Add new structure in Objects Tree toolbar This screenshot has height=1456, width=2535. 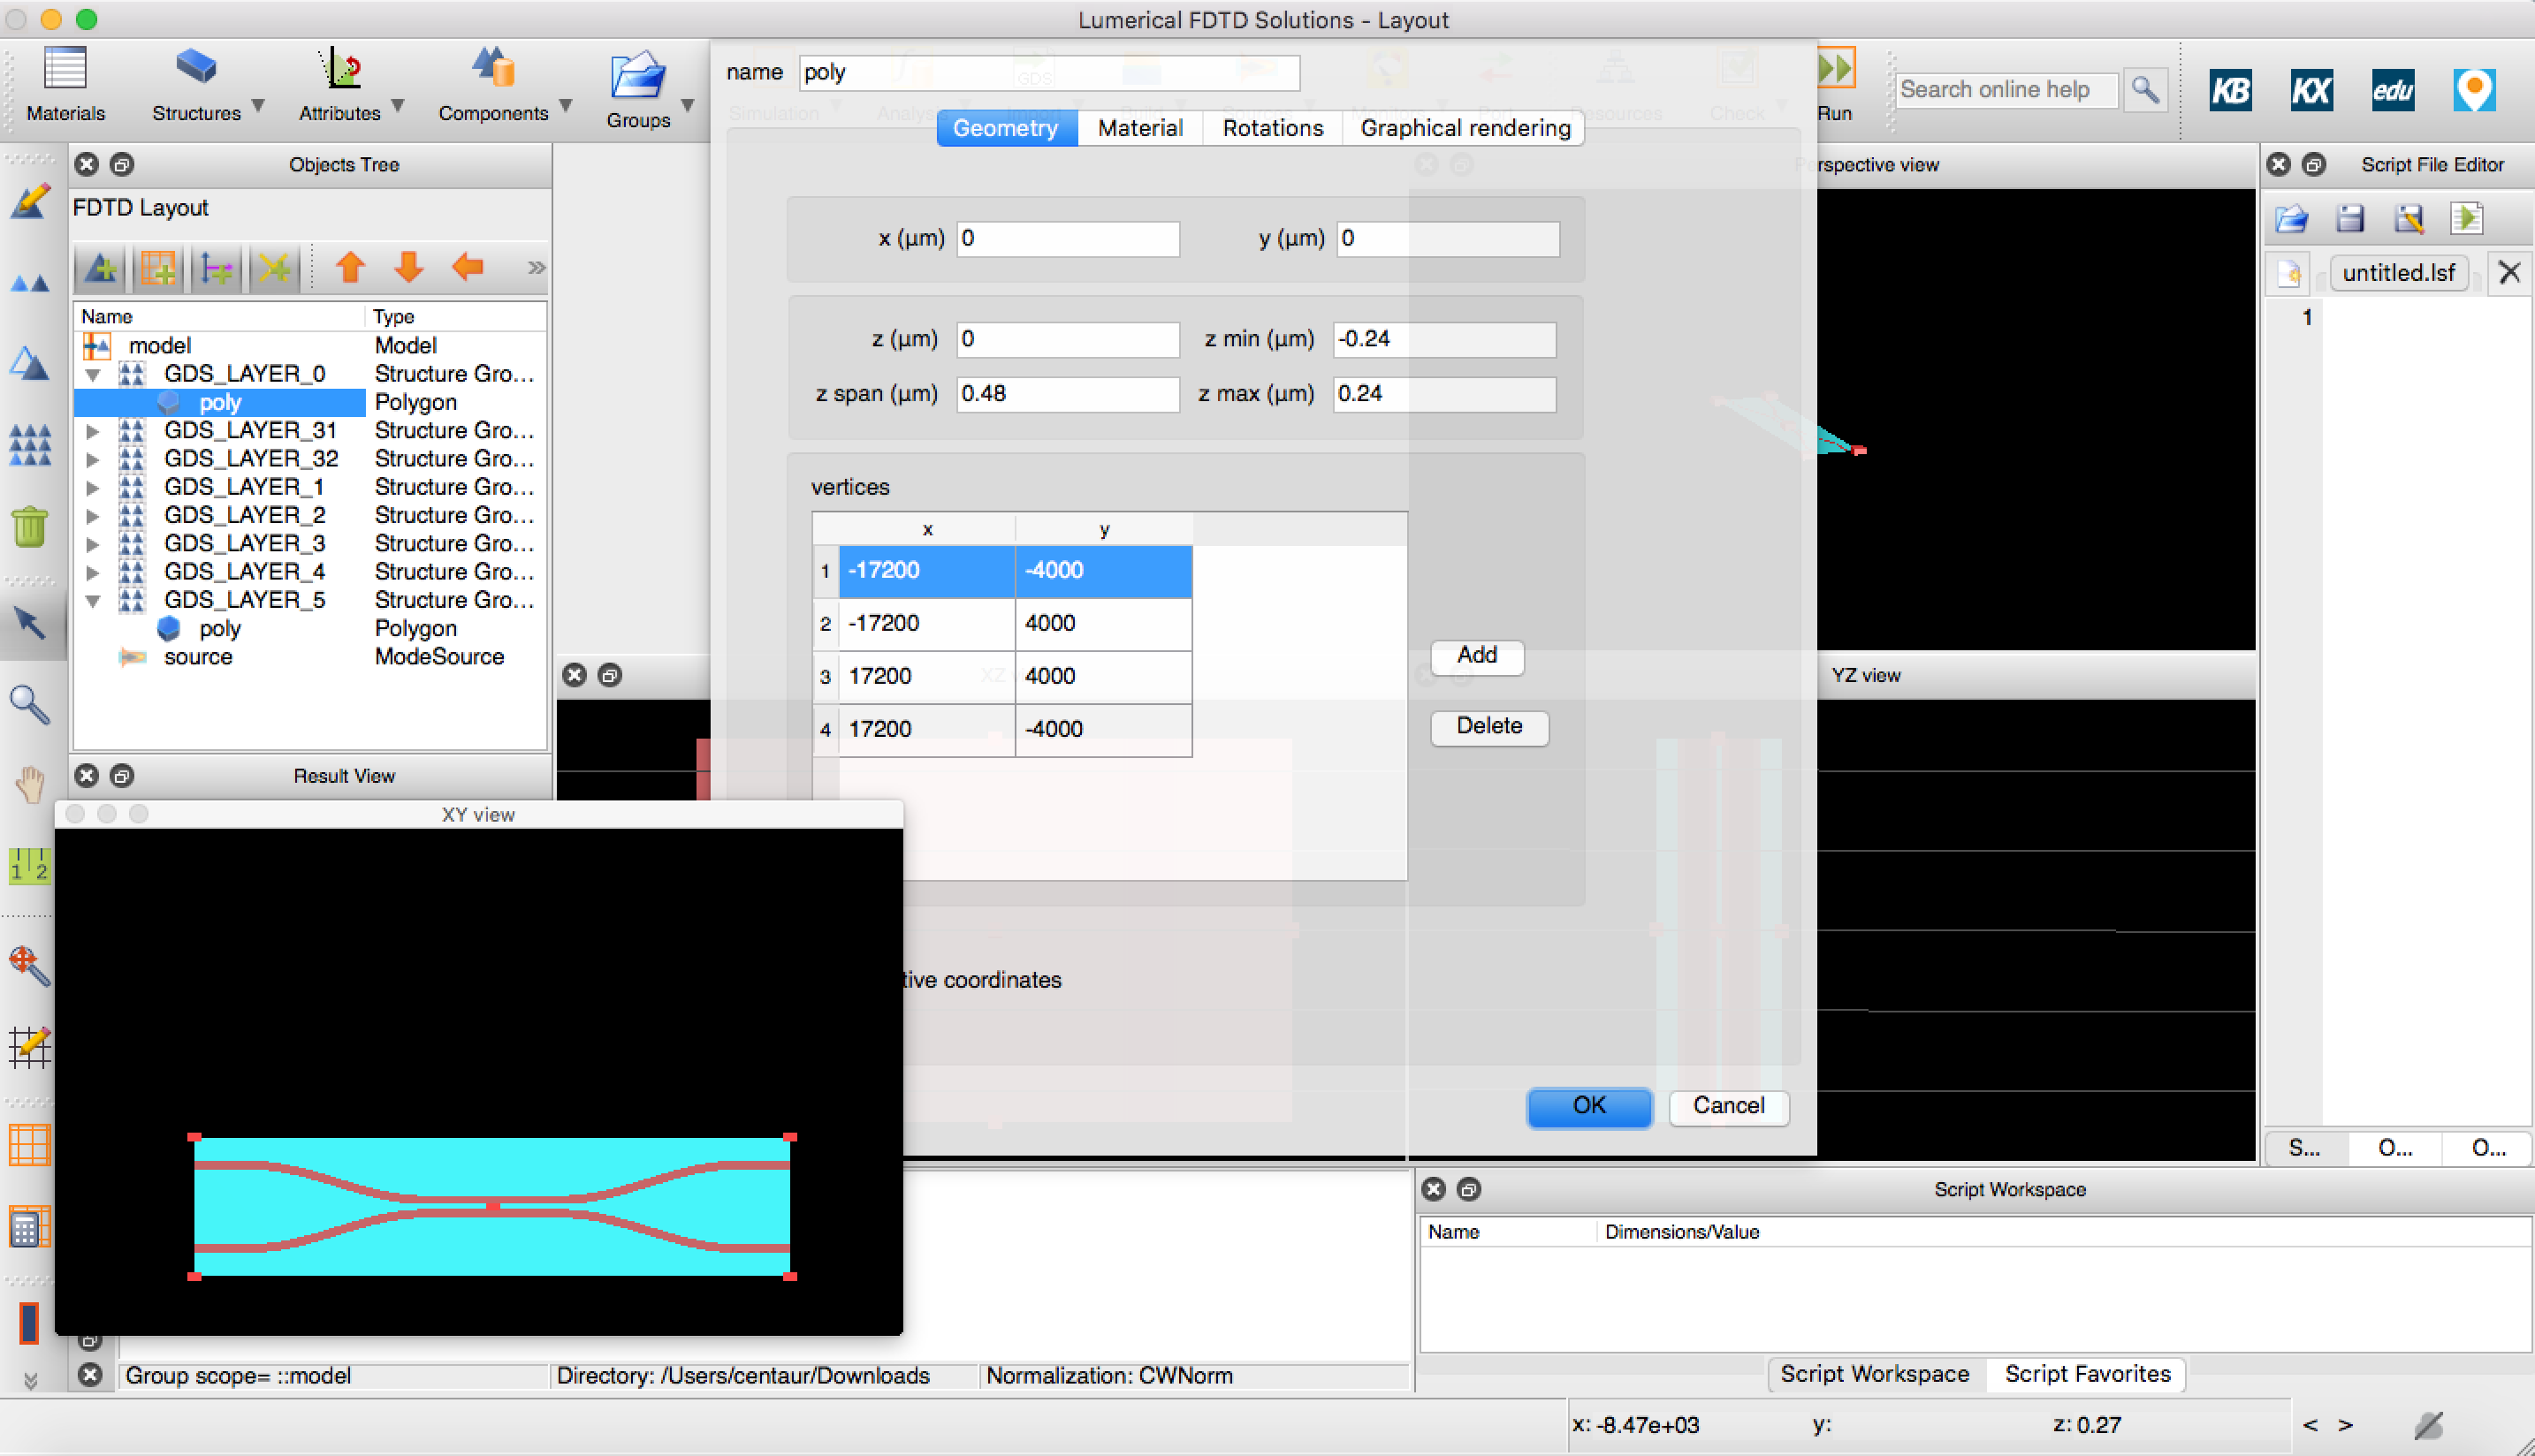click(101, 267)
